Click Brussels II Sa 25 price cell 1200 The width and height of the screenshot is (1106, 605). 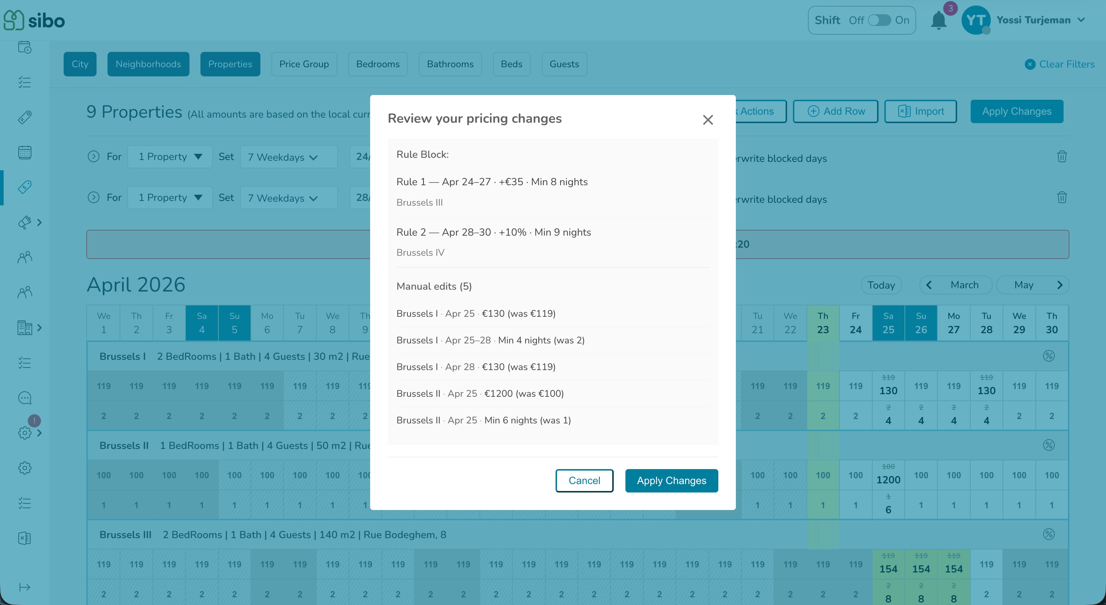pos(888,475)
